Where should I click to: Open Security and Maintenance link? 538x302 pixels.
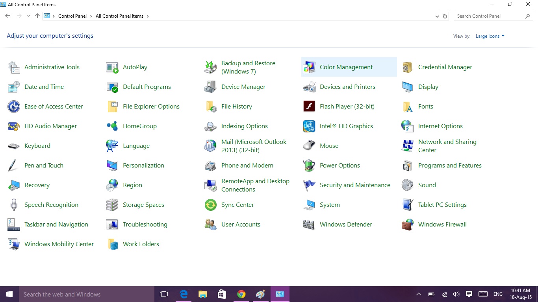point(355,185)
